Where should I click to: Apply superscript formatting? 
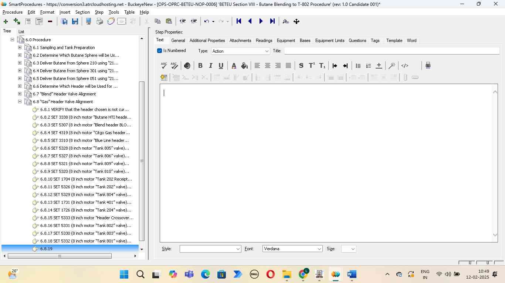click(312, 66)
